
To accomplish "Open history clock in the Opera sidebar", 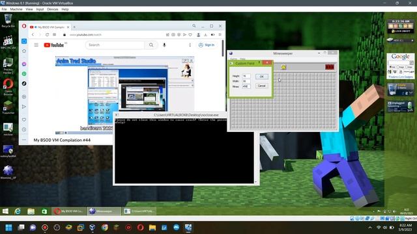I will tap(24, 129).
